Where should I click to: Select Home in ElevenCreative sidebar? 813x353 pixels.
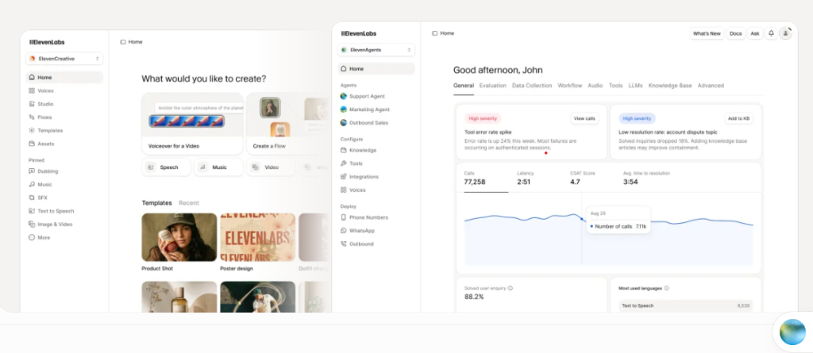tap(64, 77)
